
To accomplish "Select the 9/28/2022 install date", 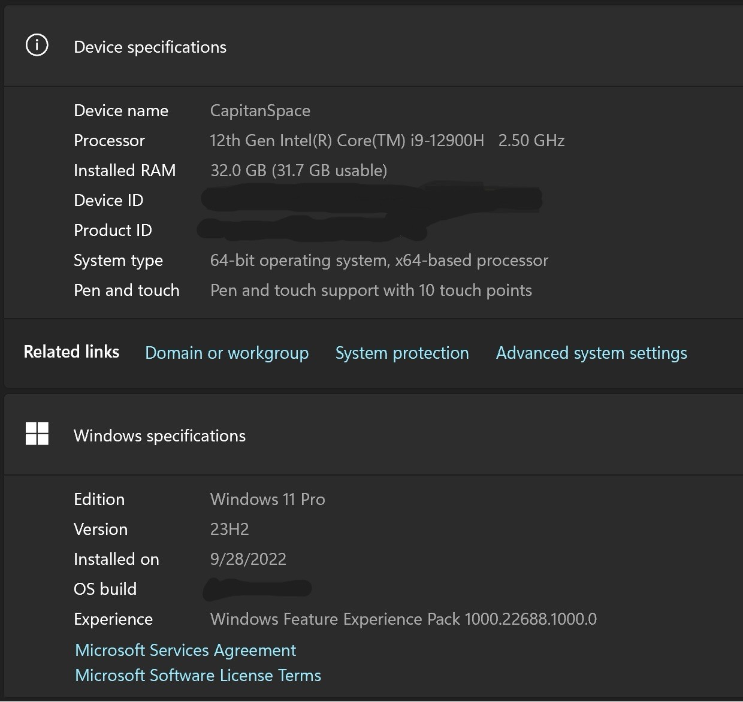I will point(248,559).
